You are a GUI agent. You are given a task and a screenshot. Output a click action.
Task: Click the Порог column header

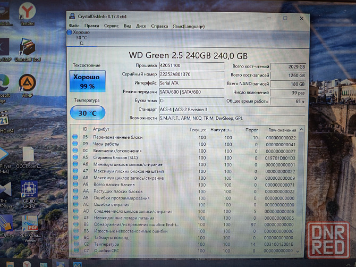251,130
